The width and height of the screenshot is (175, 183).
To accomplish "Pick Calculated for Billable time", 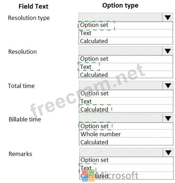I will [94, 142].
